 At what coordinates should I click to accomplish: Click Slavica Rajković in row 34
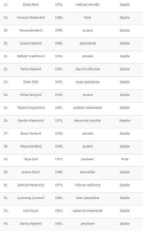[x=31, y=224]
